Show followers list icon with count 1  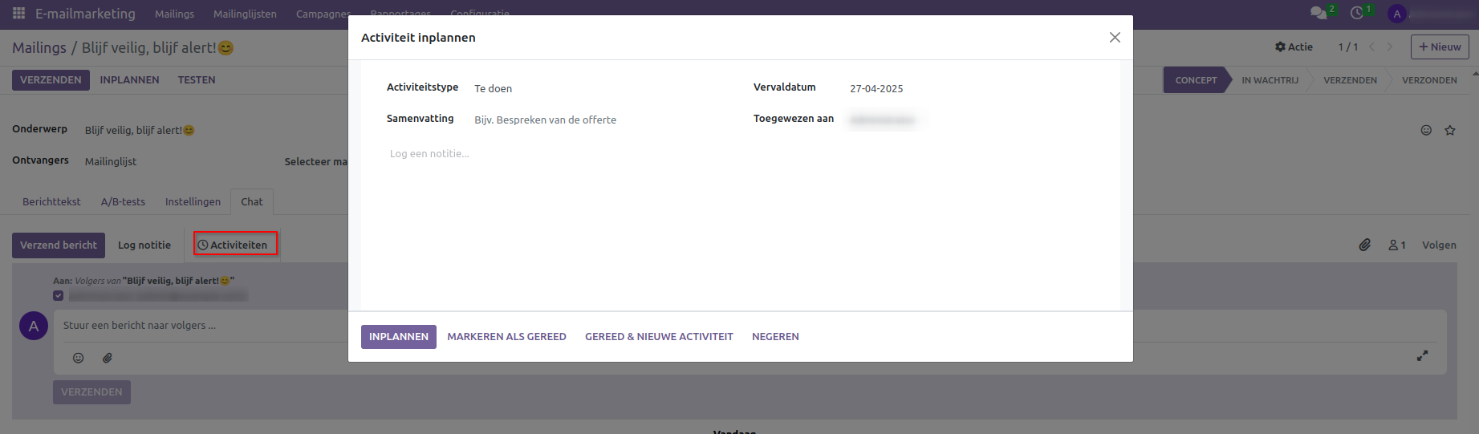coord(1397,245)
